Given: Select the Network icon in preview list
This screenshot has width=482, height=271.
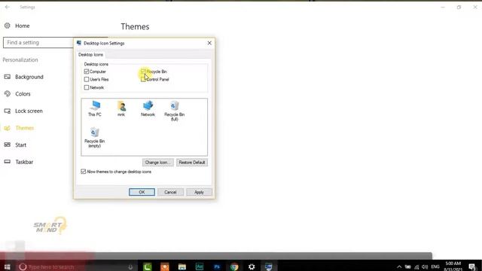Looking at the screenshot, I should [x=148, y=108].
